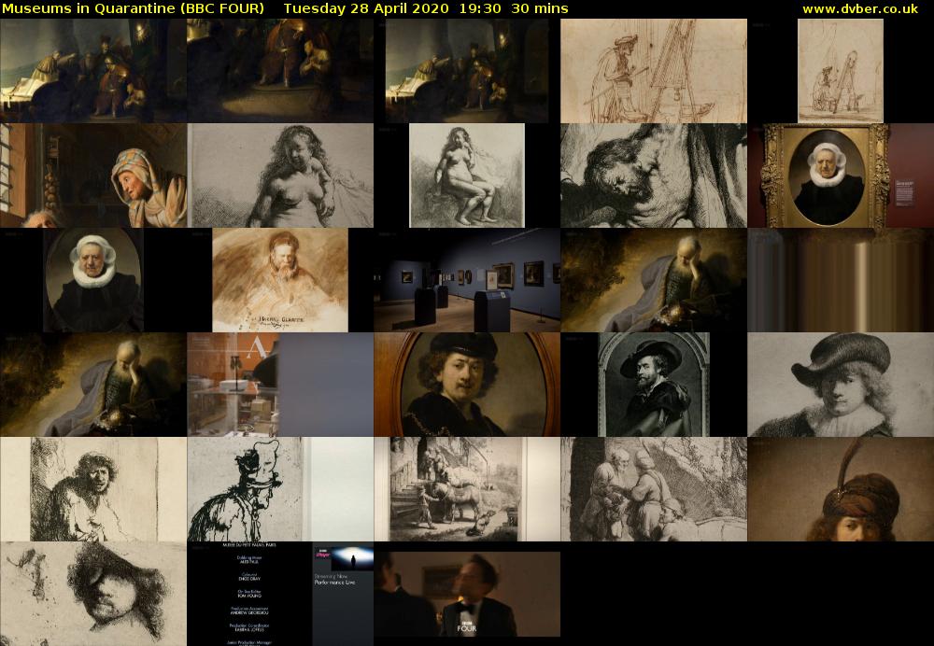Open the BBC FOUR ident with tuxedo man

(x=467, y=594)
